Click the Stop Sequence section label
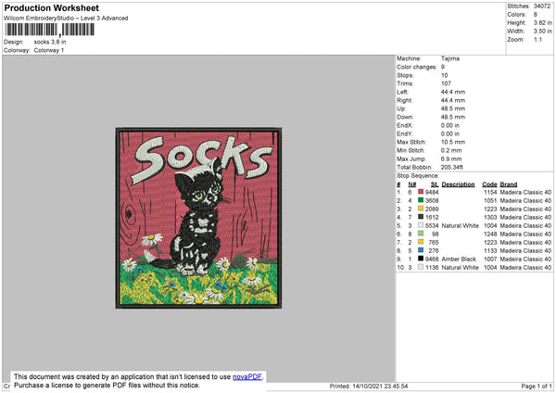The width and height of the screenshot is (556, 393). tap(417, 174)
